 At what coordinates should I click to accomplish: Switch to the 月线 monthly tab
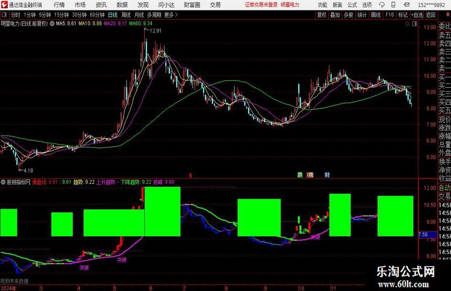(139, 15)
